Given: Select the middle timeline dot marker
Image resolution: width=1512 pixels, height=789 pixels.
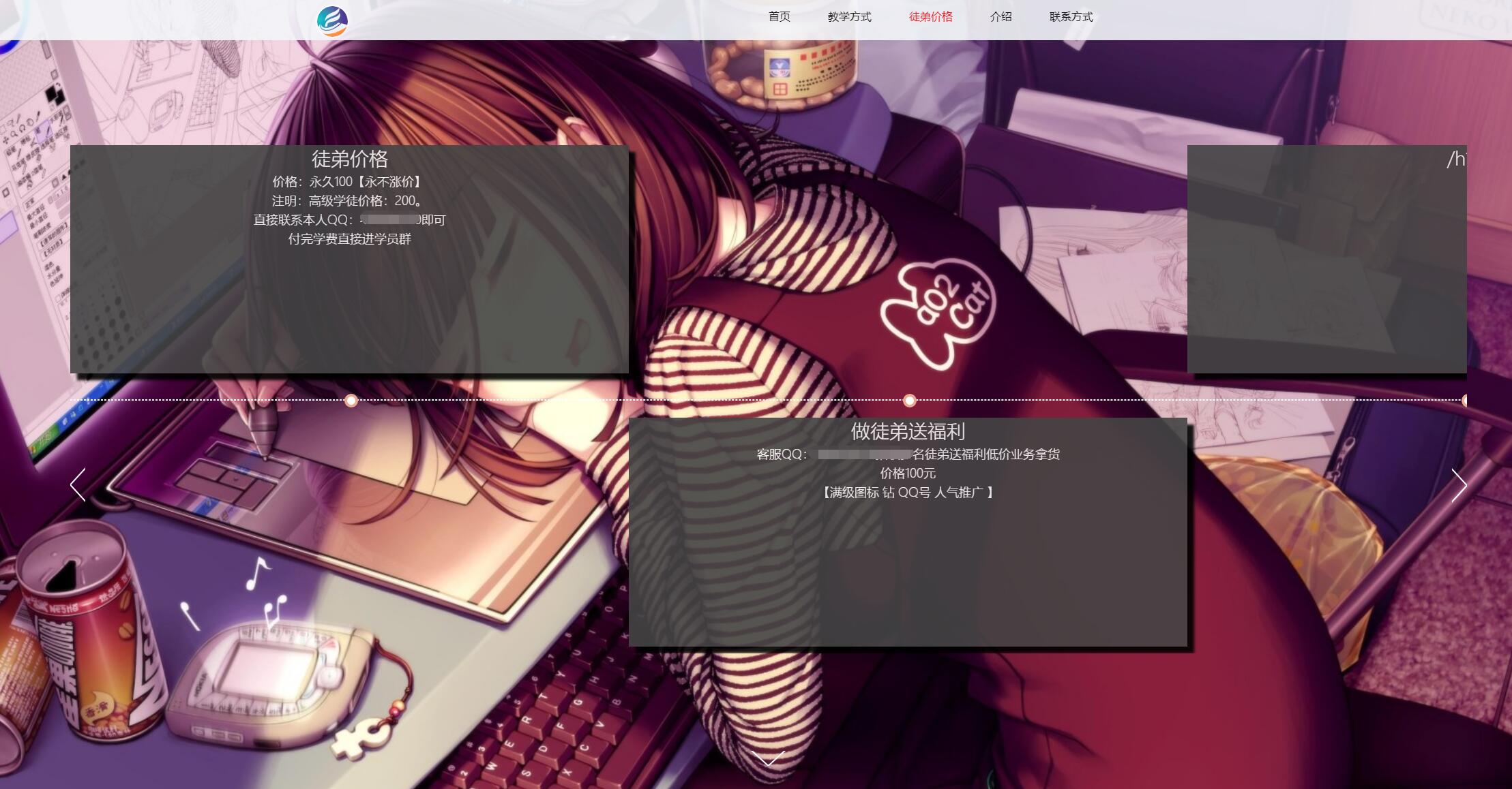Looking at the screenshot, I should tap(909, 400).
